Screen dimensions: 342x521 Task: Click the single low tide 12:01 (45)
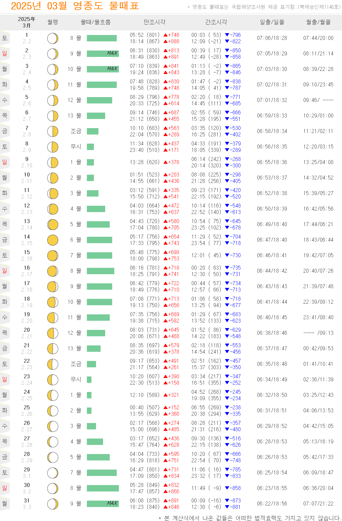click(x=206, y=256)
